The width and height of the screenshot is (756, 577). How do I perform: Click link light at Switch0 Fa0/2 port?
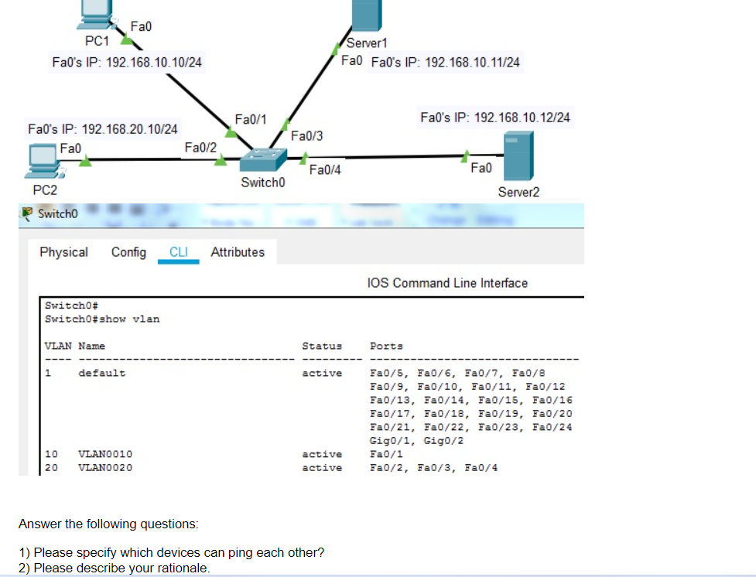pos(221,159)
